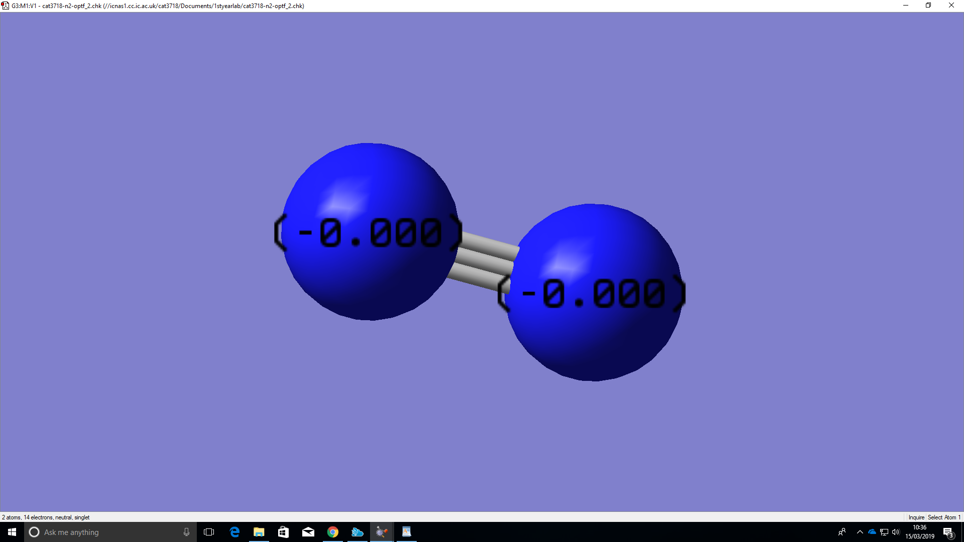This screenshot has height=542, width=964.
Task: Click the left nitrogen atom
Action: 369,281
